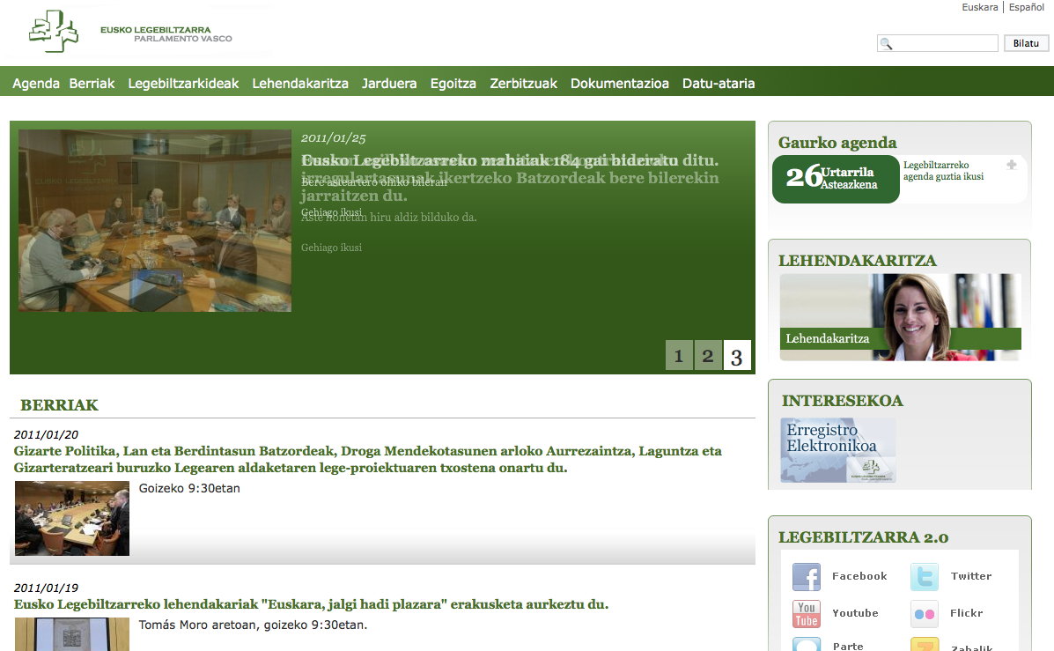Open the Zerbitzuak navigation menu

[x=522, y=83]
